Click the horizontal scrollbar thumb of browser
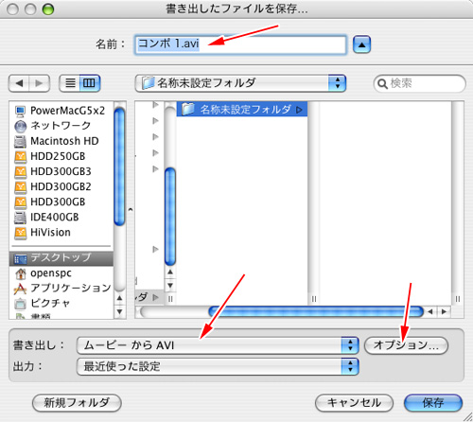Image resolution: width=473 pixels, height=422 pixels. 316,311
